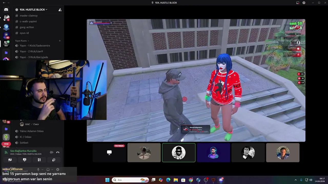The height and width of the screenshot is (184, 328).
Task: Launch Copilot from the taskbar
Action: coord(161,180)
